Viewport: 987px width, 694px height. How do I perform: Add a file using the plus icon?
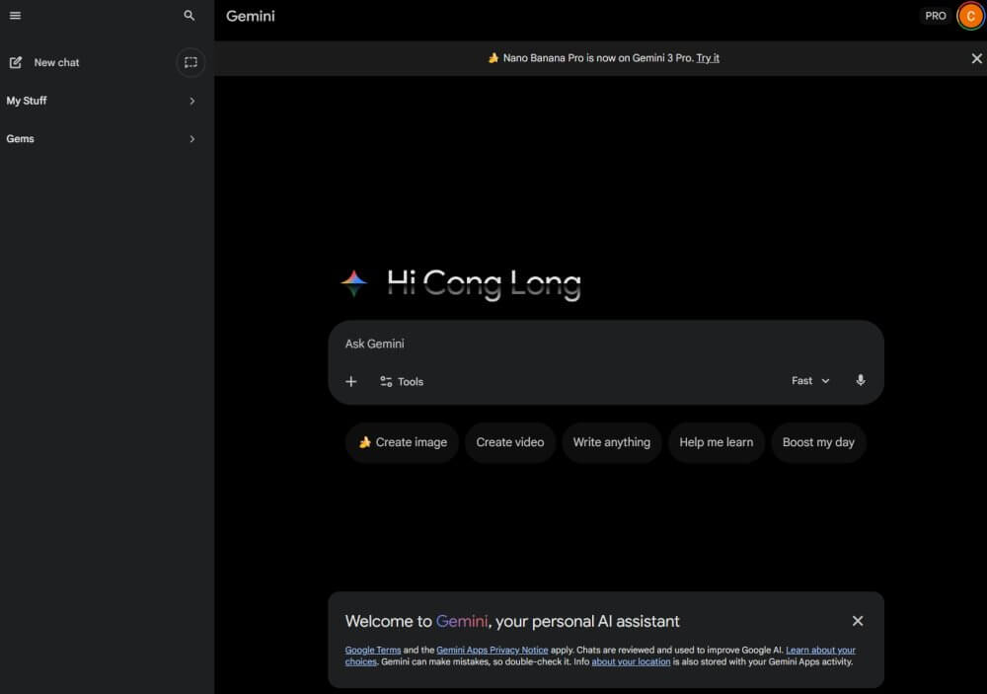pyautogui.click(x=351, y=382)
